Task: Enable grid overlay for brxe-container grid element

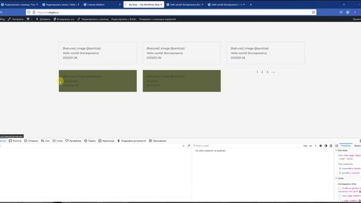Action: tap(340, 188)
